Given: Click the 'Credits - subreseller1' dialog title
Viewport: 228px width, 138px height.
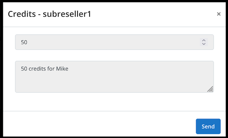Looking at the screenshot, I should (49, 14).
